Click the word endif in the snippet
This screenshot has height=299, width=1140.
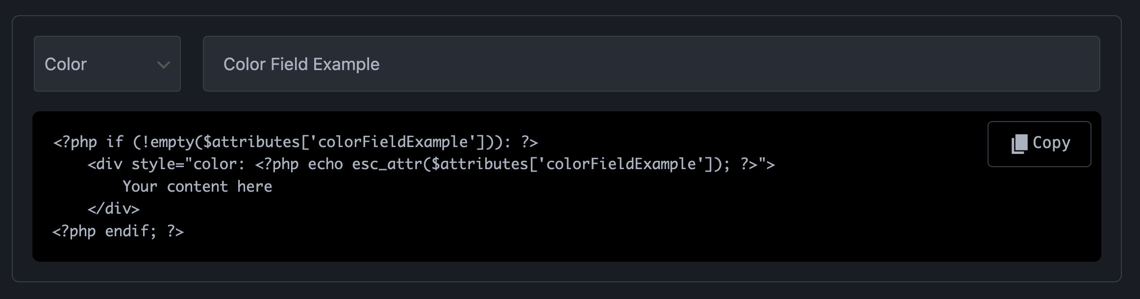[x=130, y=231]
